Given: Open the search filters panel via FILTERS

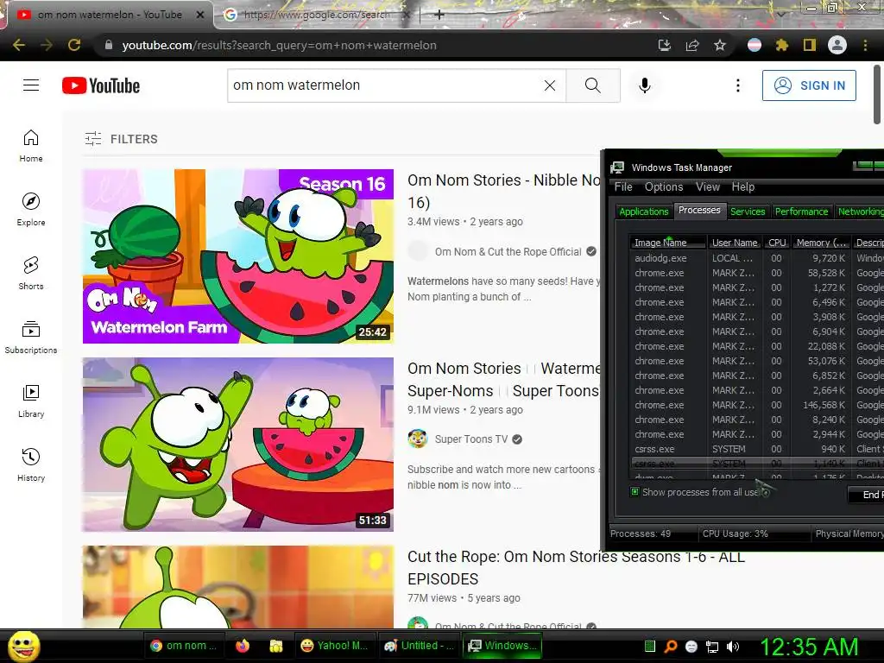Looking at the screenshot, I should pyautogui.click(x=121, y=139).
